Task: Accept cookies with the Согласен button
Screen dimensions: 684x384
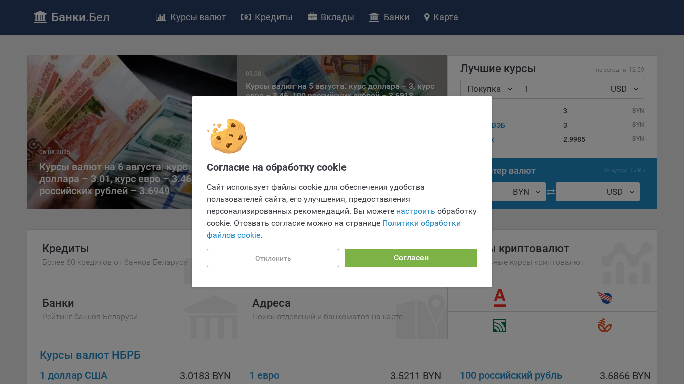Action: (411, 258)
